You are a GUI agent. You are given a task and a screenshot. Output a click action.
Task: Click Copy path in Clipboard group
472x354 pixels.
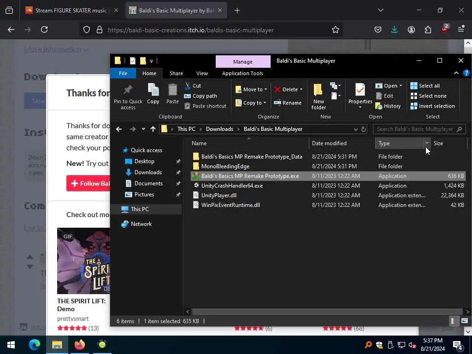(201, 96)
